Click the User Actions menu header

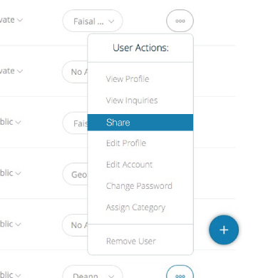tap(140, 48)
